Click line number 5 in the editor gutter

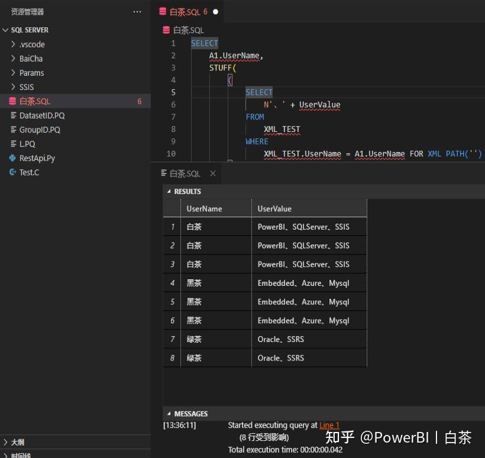click(172, 92)
